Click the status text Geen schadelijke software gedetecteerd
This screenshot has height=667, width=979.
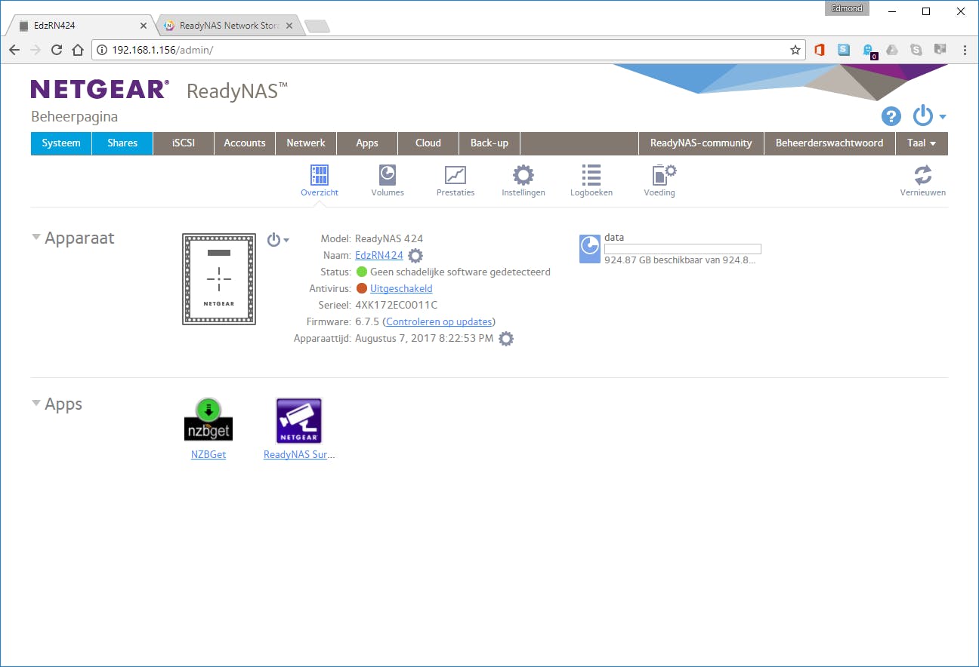click(460, 272)
